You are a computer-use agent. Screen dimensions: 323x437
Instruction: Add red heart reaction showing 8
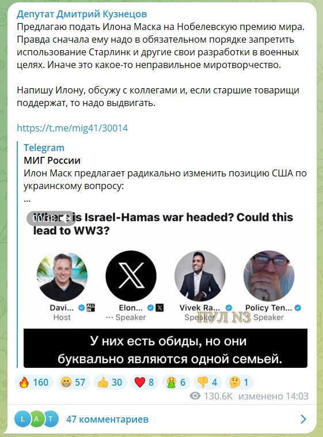(x=144, y=382)
